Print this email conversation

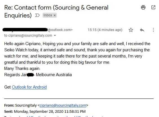pyautogui.click(x=143, y=7)
